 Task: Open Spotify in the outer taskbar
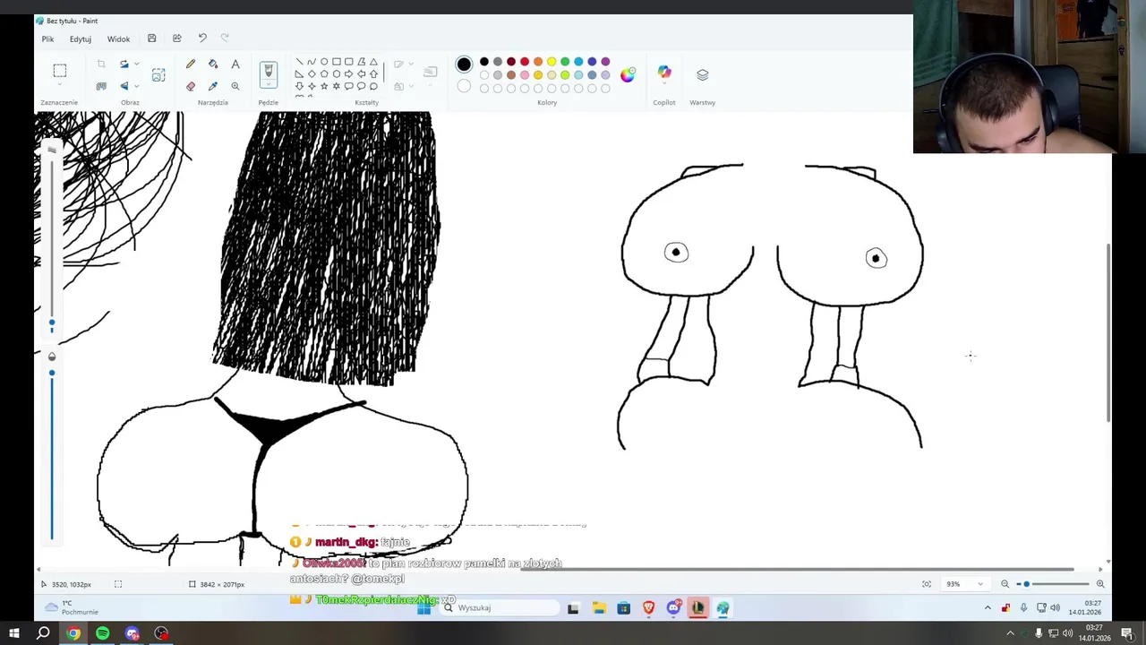(x=103, y=633)
